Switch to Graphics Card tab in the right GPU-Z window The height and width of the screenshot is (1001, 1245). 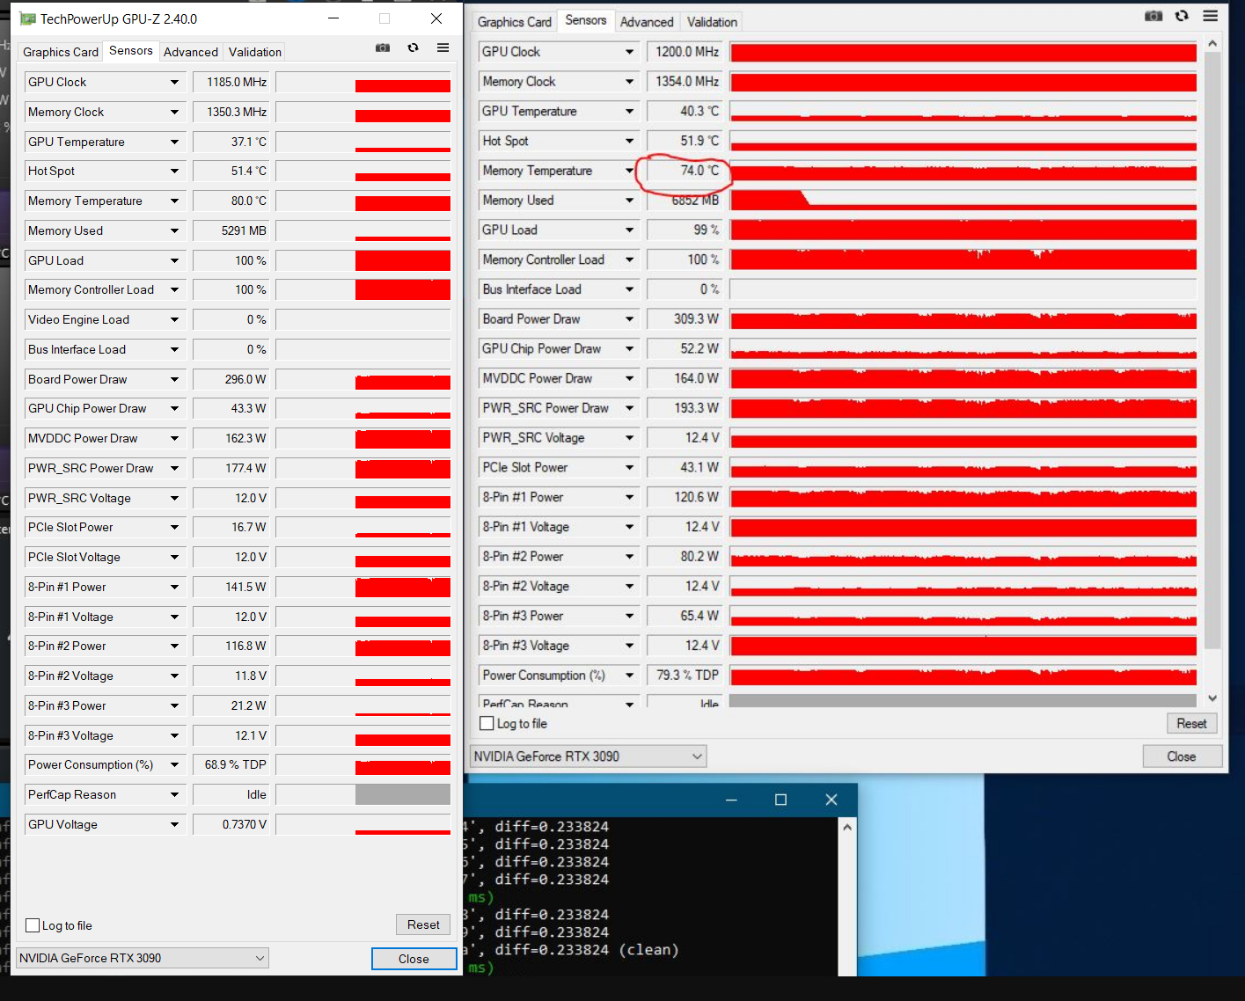click(515, 22)
